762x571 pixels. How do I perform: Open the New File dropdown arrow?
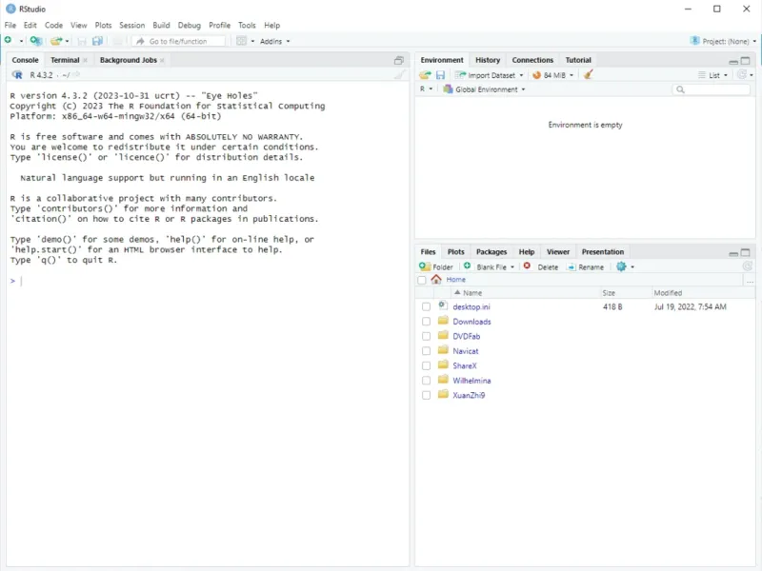coord(21,41)
